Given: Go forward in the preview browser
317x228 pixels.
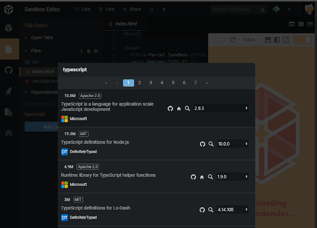Looking at the screenshot, I should [x=223, y=40].
